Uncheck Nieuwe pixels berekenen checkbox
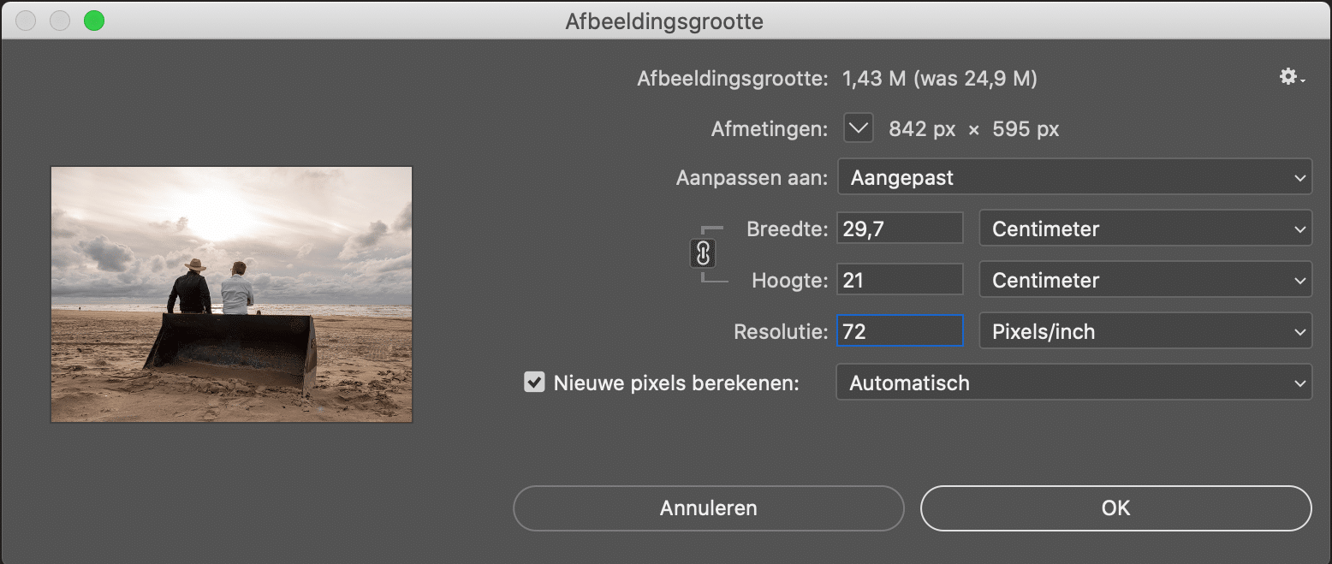1332x564 pixels. [x=534, y=383]
